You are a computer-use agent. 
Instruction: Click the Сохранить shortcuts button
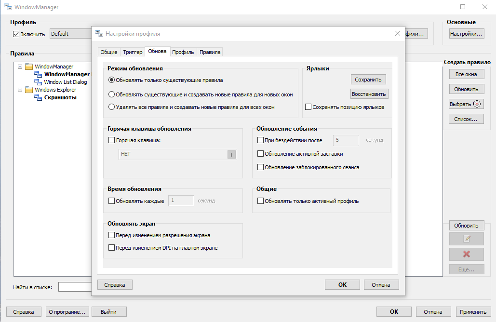coord(368,80)
